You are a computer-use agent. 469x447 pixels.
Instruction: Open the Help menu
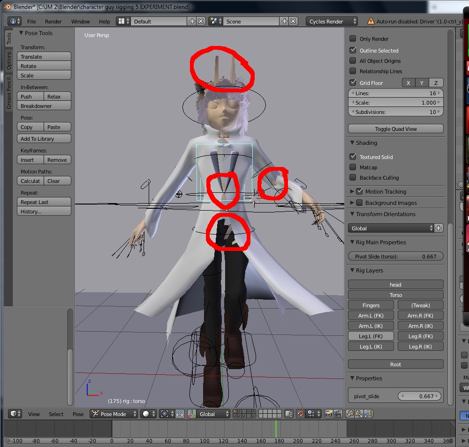coord(105,22)
